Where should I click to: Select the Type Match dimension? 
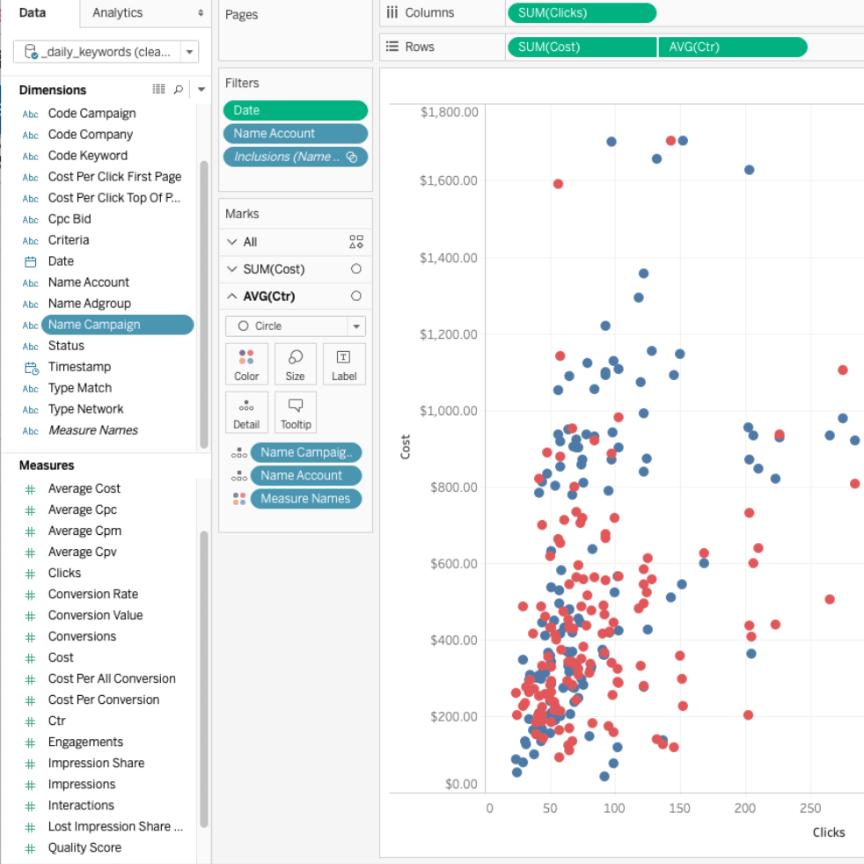pos(80,388)
